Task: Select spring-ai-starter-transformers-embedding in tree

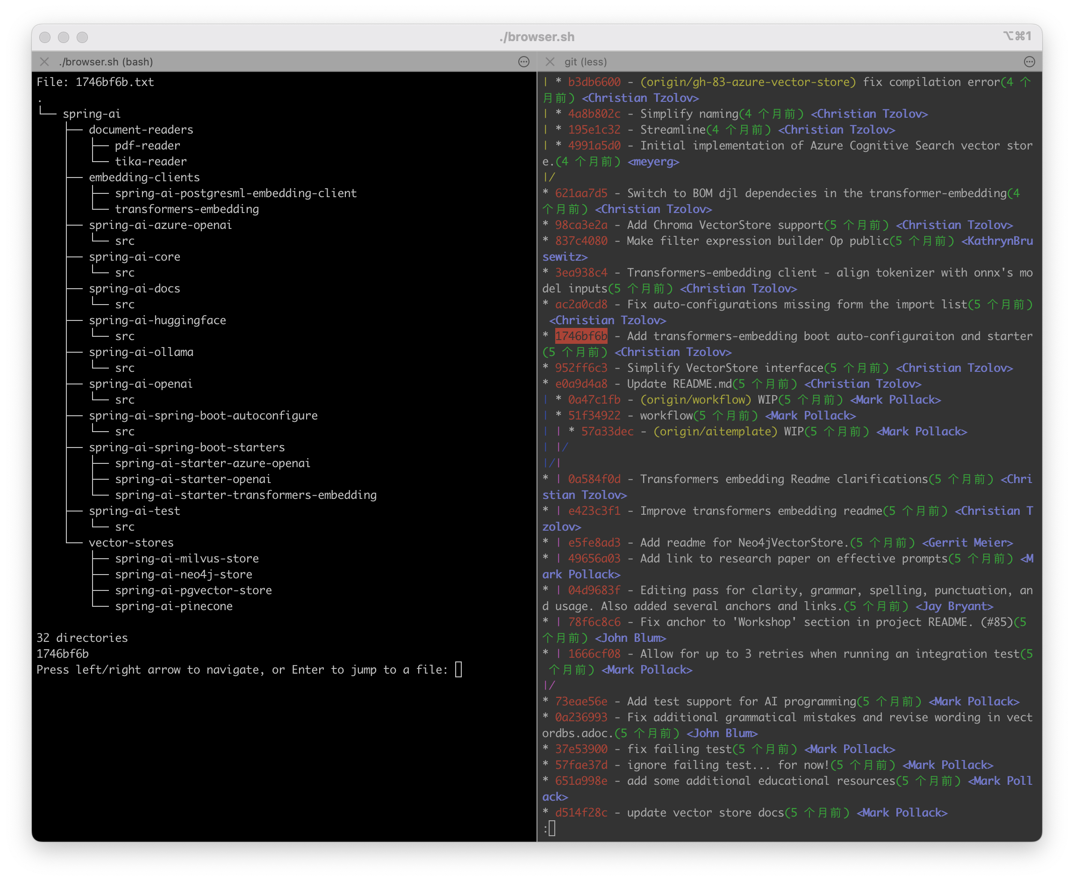Action: click(x=246, y=495)
